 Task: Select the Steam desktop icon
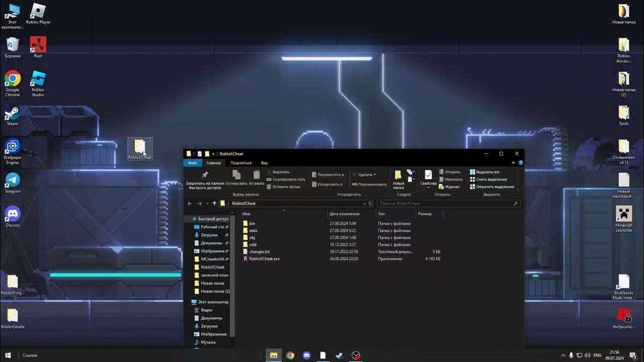12,116
